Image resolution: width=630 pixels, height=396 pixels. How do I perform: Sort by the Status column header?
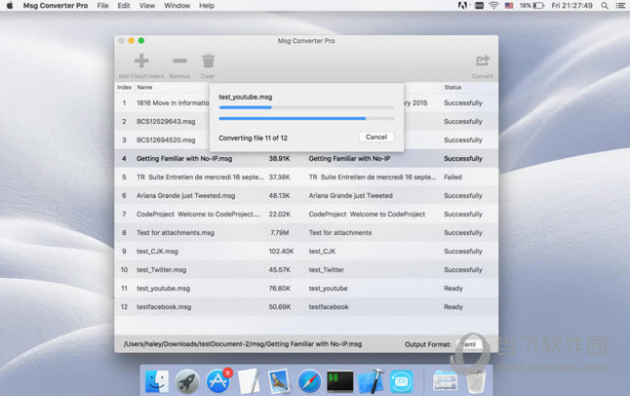(453, 87)
